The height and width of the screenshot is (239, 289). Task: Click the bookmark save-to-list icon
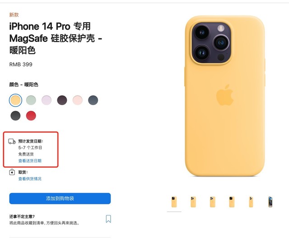point(108,219)
